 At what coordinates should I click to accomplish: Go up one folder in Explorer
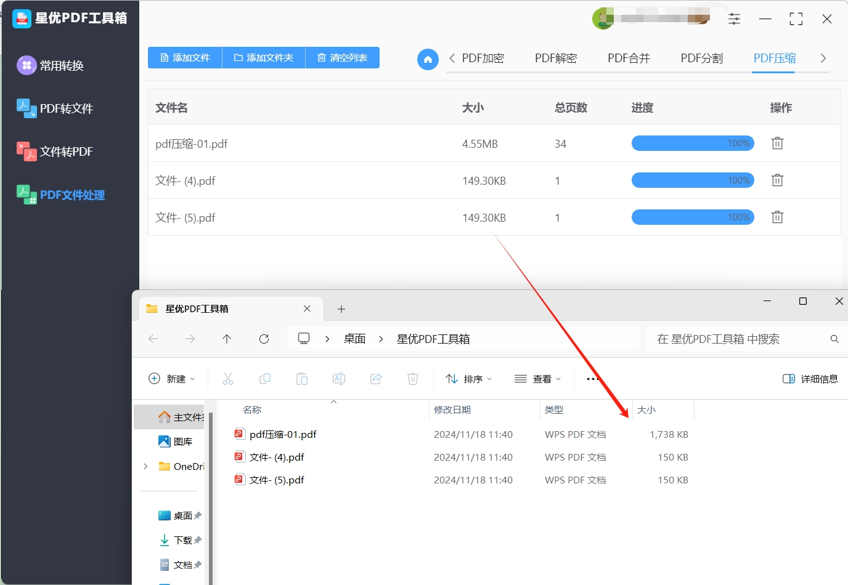coord(227,339)
